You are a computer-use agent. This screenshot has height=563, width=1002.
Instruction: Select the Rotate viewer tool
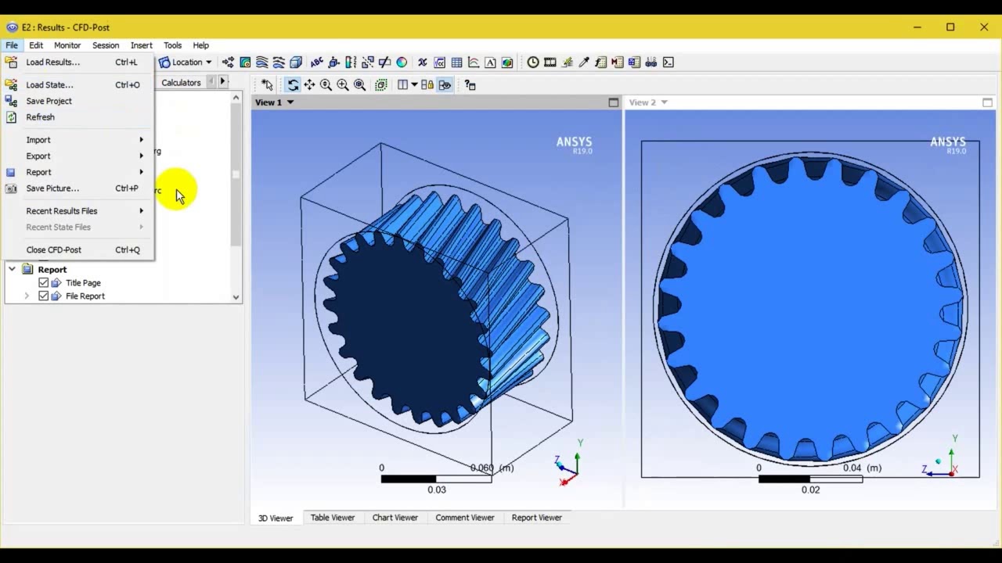click(293, 84)
